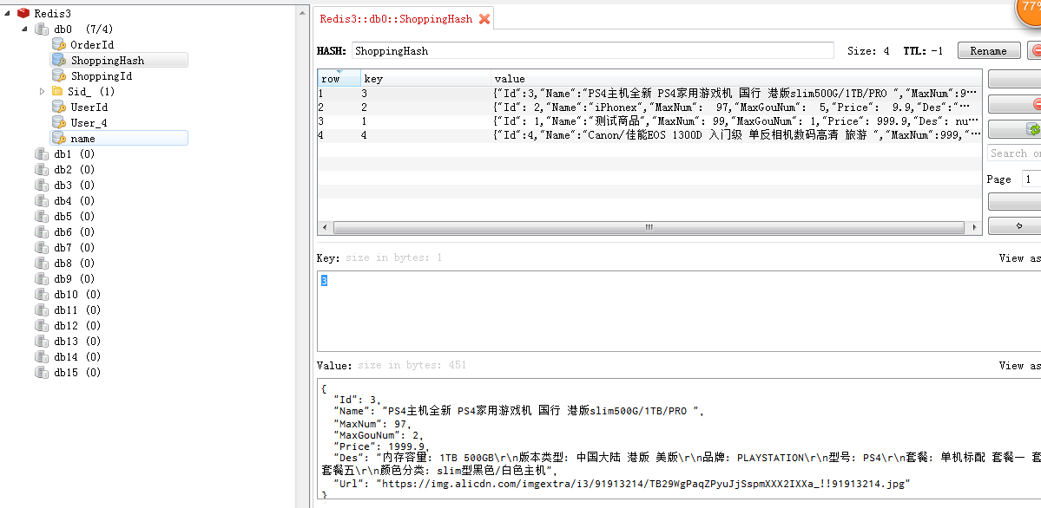Sort by the key column header

(x=425, y=79)
